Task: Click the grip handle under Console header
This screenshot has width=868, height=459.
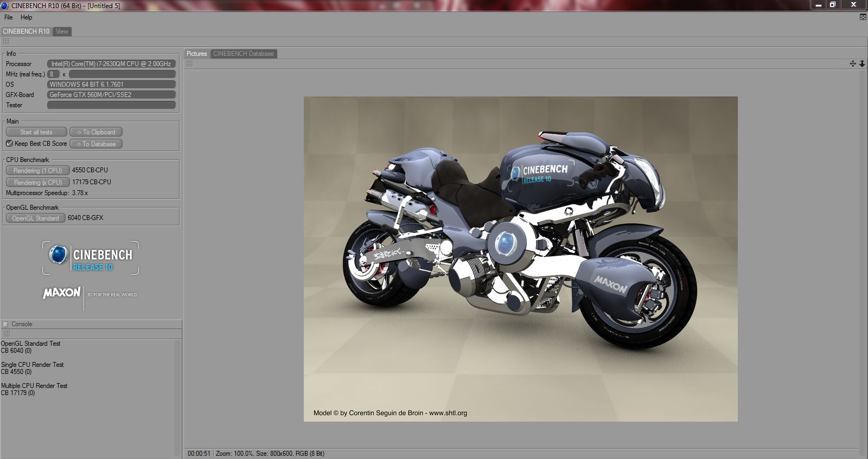Action: (x=7, y=334)
